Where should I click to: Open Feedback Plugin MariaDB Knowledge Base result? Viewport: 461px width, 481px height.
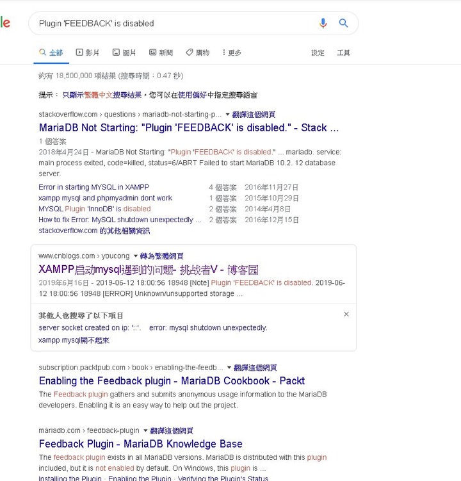pos(141,444)
